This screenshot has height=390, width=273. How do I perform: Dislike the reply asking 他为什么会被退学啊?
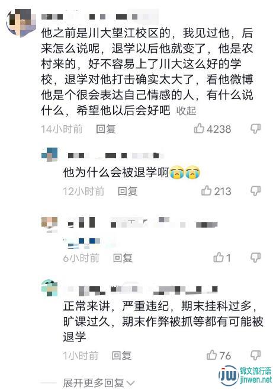coord(255,191)
